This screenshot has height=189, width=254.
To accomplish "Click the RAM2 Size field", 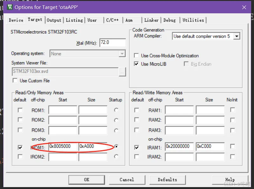I will point(210,120).
